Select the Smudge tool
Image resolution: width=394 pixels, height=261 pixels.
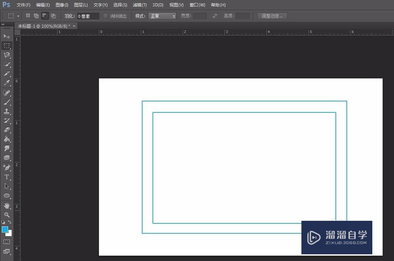point(7,148)
